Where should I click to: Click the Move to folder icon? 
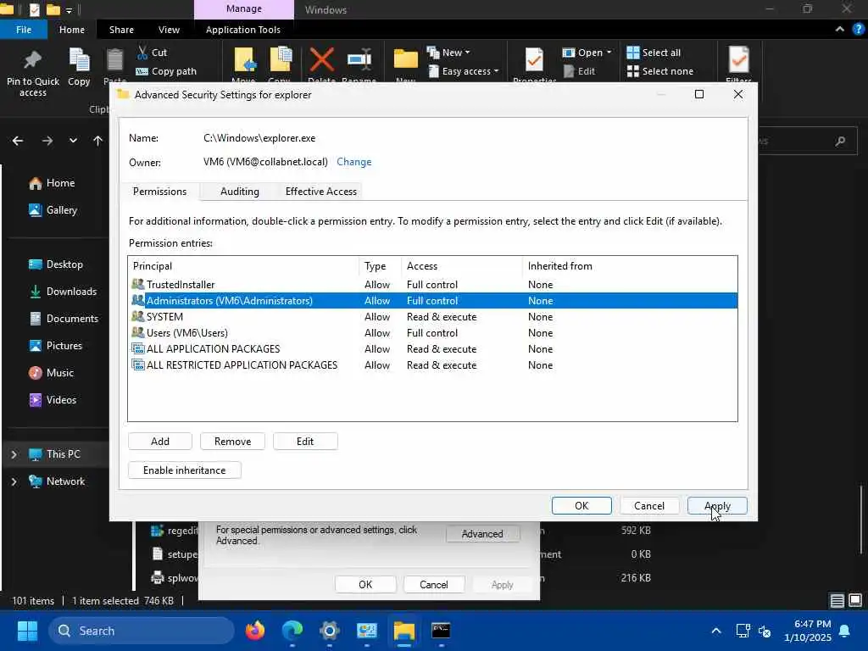tap(244, 60)
